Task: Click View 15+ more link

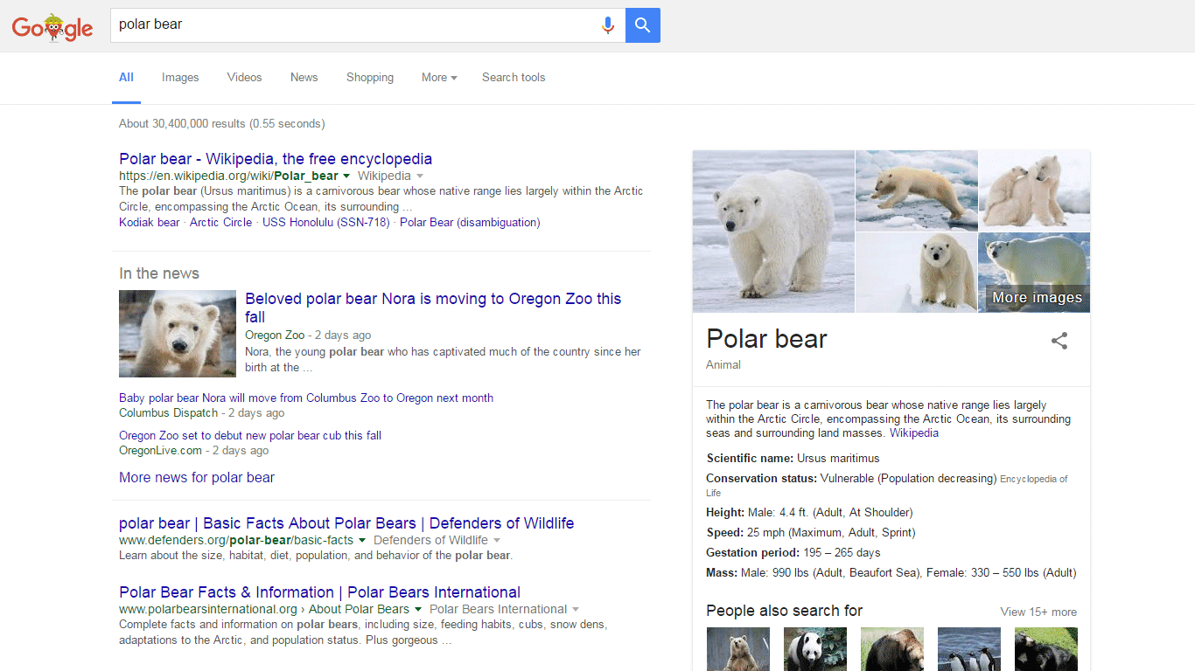Action: [x=1038, y=612]
